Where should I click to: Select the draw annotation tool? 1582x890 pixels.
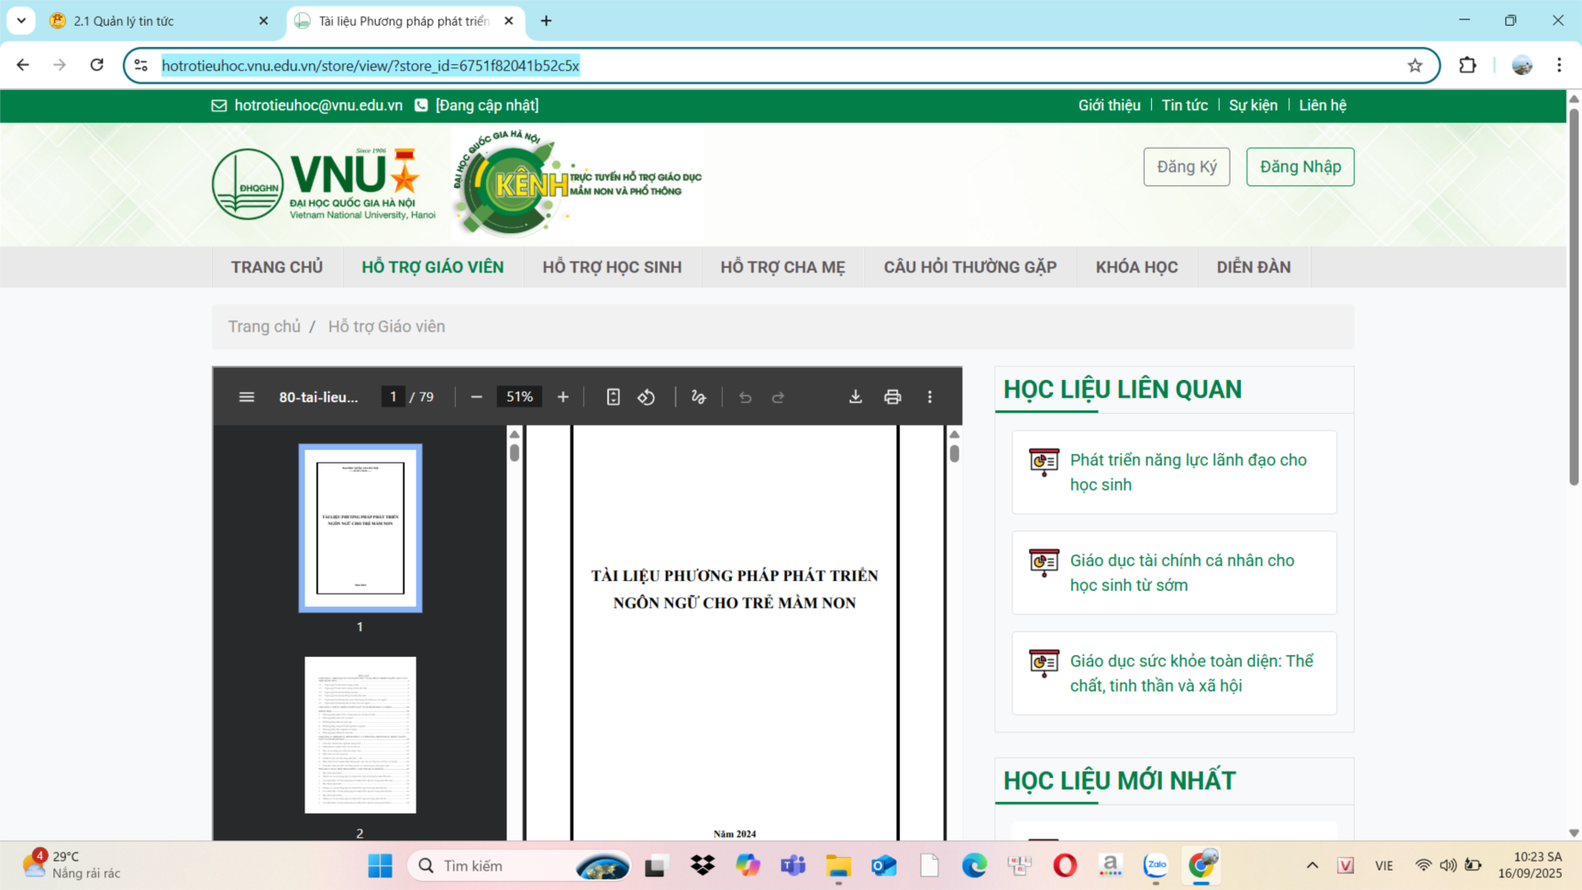(x=699, y=397)
